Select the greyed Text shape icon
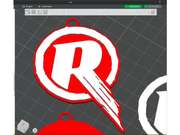This screenshot has height=135, width=180. click(120, 12)
